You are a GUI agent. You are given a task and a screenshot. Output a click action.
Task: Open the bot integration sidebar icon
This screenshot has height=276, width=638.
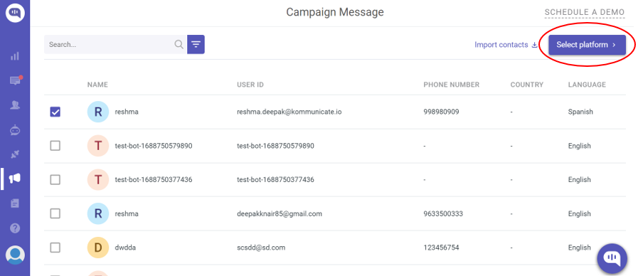(15, 130)
